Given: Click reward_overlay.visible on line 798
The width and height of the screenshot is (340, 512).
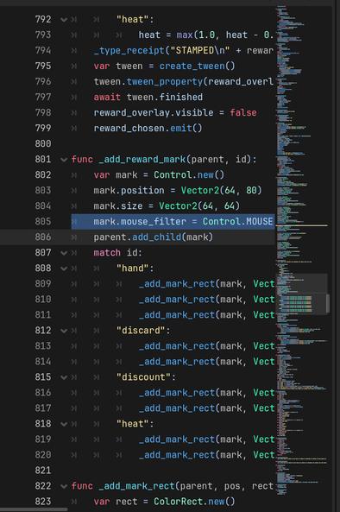Looking at the screenshot, I should tap(154, 112).
